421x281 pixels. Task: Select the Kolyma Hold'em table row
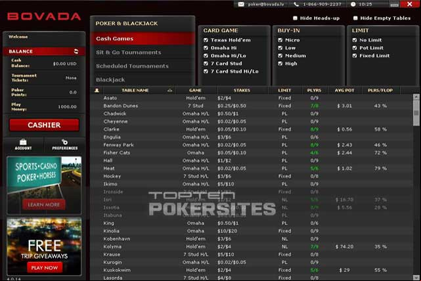coord(252,247)
